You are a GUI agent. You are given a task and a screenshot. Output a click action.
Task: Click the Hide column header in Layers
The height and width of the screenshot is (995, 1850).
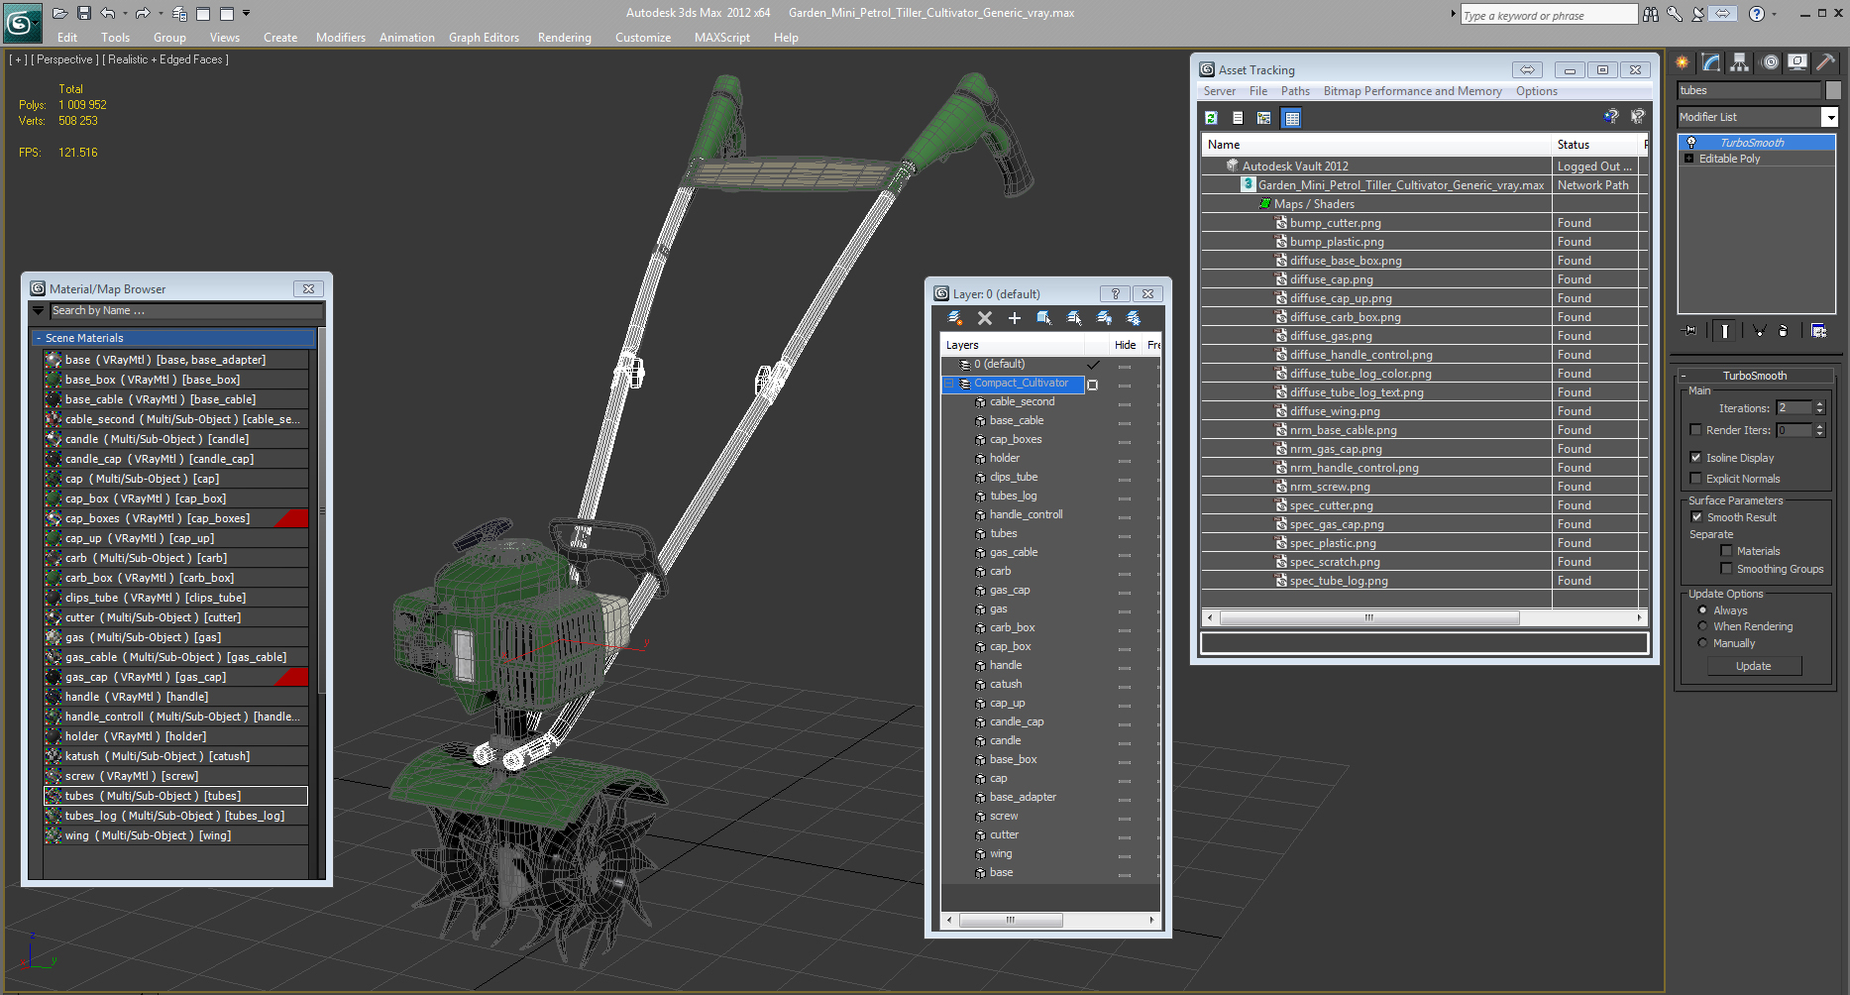[1125, 345]
